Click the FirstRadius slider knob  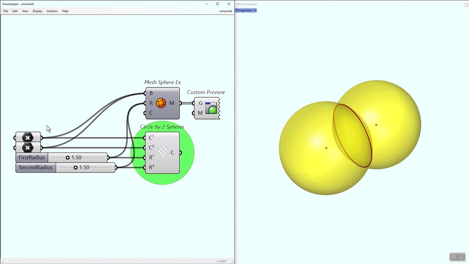[x=67, y=157]
